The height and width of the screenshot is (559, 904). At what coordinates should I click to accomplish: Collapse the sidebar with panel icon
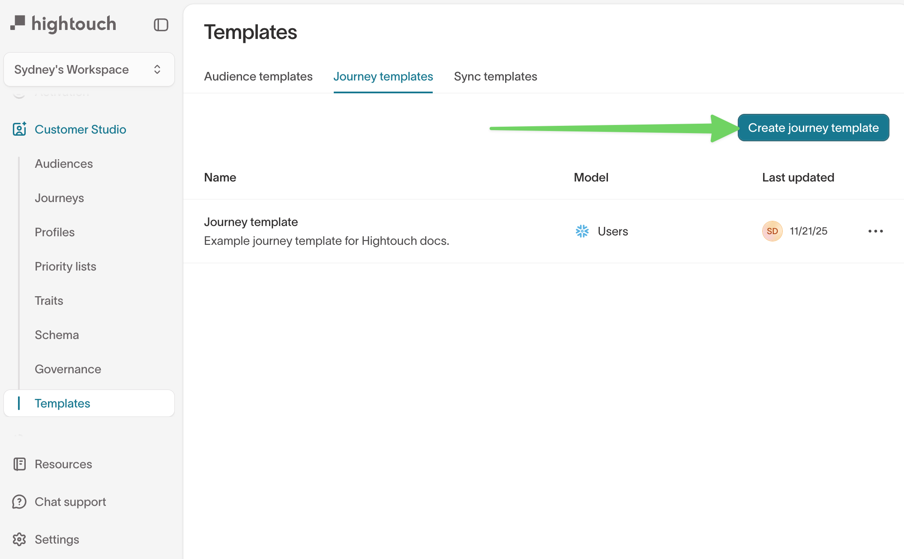tap(161, 25)
